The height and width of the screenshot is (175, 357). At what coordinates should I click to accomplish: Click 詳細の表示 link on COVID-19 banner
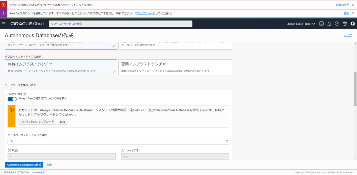(343, 5)
